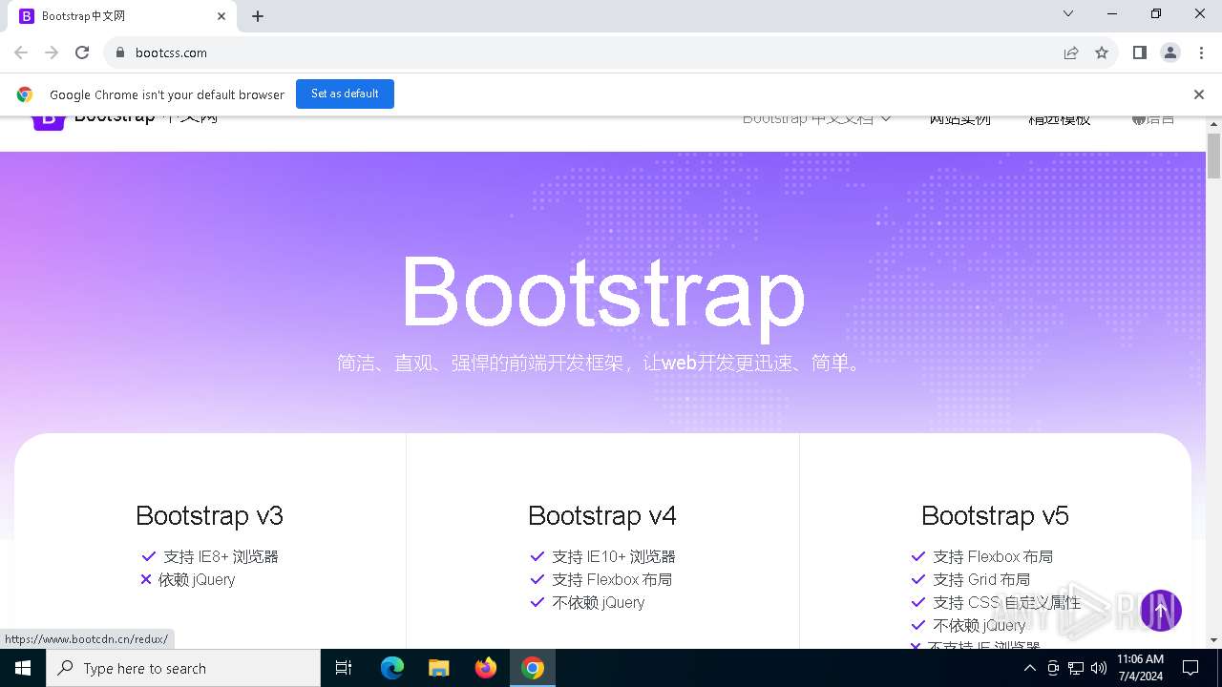Open the 语言 language menu

click(1153, 119)
